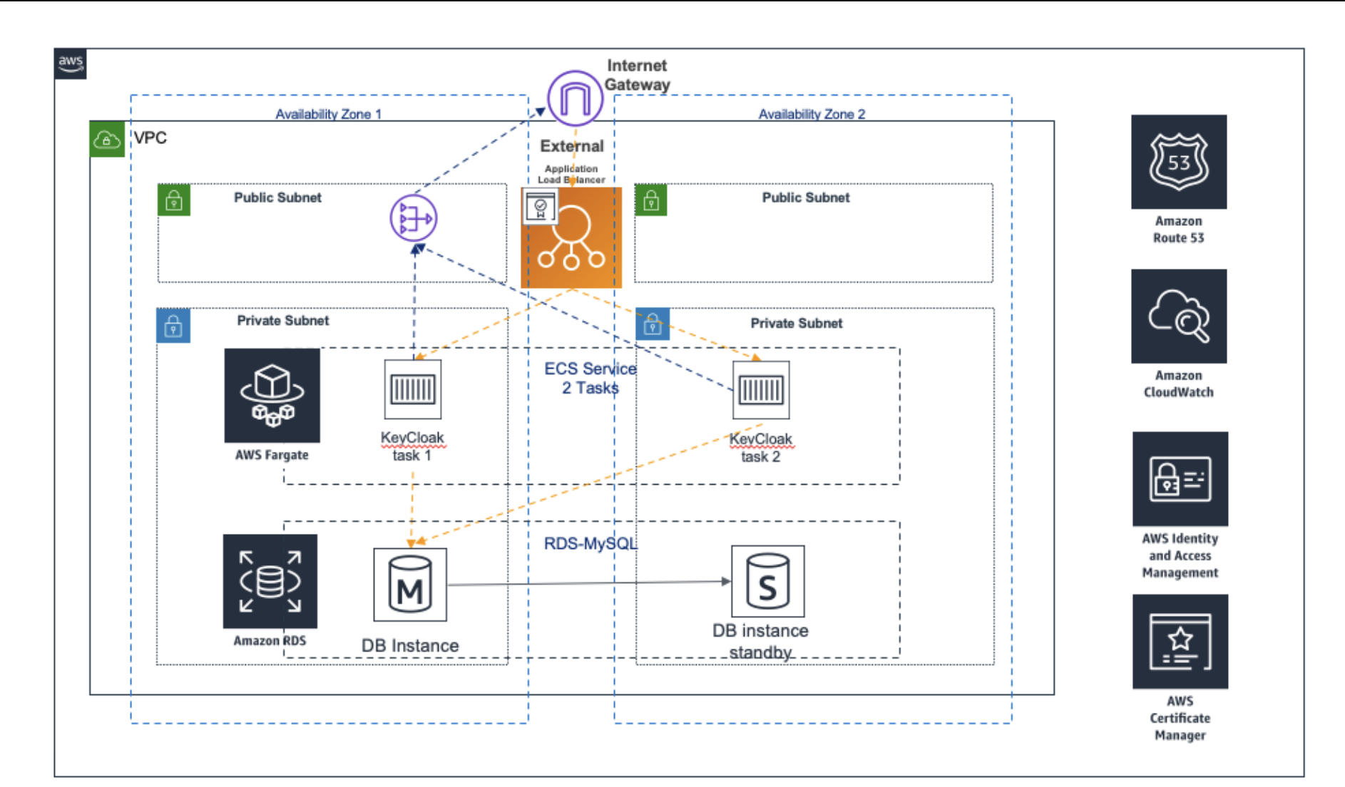The height and width of the screenshot is (787, 1345).
Task: Select the AWS Fargate caption text
Action: click(272, 455)
